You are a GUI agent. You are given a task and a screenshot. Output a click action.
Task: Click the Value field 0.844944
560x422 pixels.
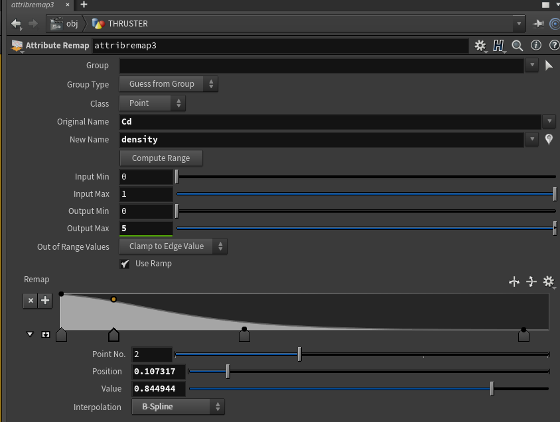[x=159, y=388]
